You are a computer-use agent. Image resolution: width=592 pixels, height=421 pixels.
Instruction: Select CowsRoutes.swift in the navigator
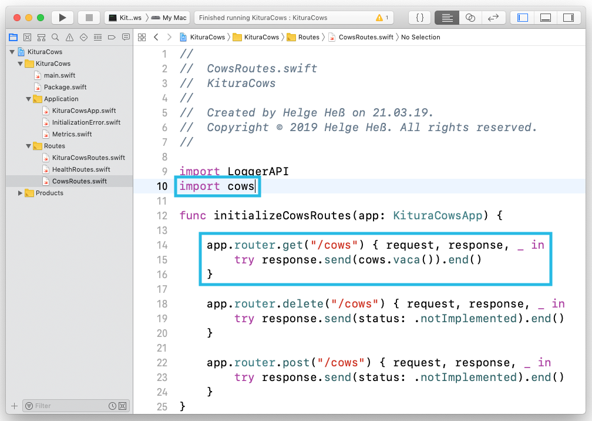pos(75,181)
